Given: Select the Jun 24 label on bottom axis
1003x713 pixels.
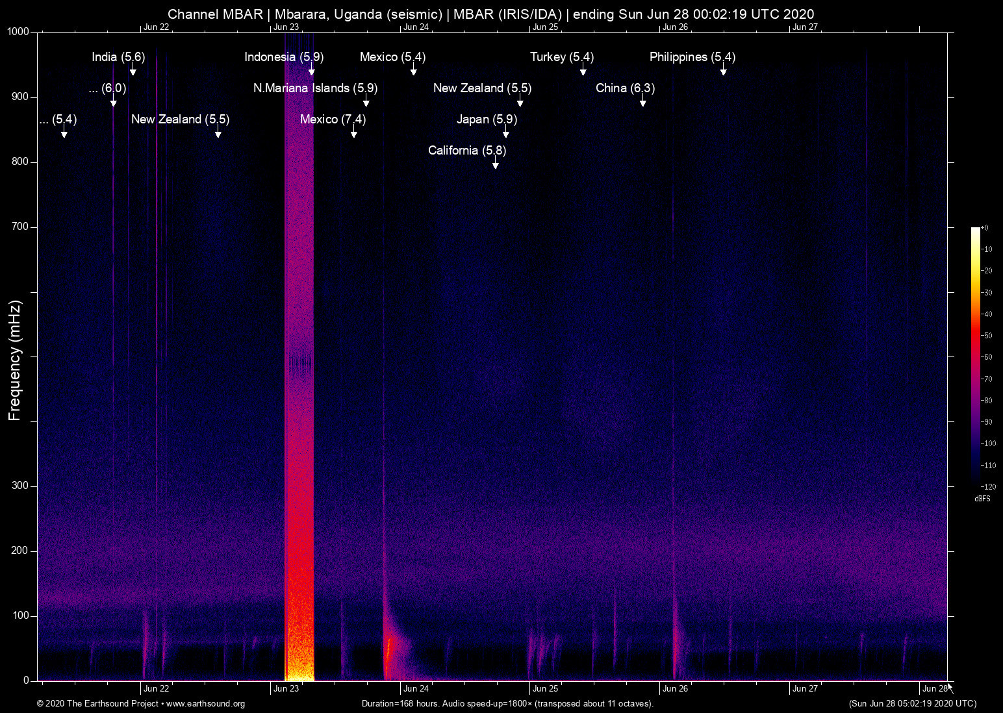Looking at the screenshot, I should click(416, 689).
